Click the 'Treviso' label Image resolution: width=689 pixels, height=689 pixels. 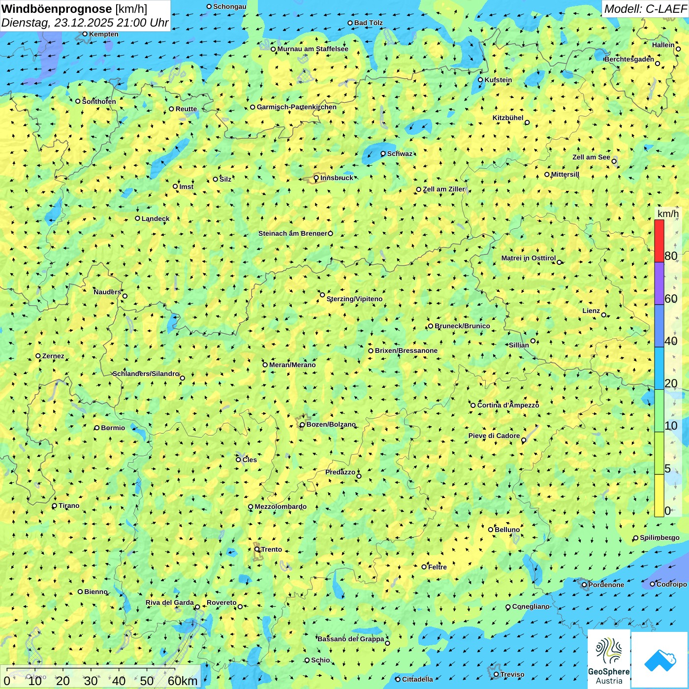(512, 674)
